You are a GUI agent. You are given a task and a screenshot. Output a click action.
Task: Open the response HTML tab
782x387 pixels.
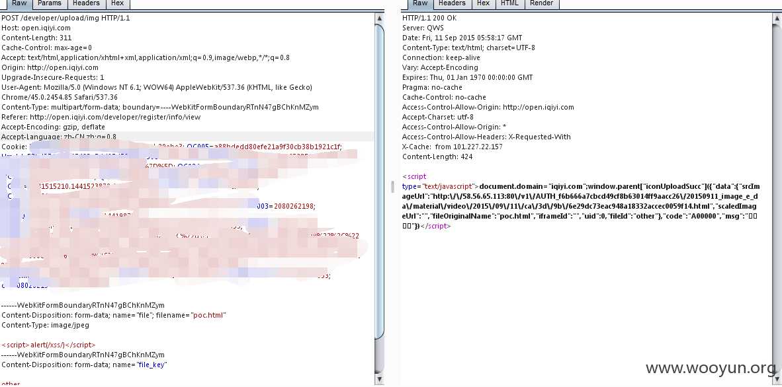click(509, 3)
